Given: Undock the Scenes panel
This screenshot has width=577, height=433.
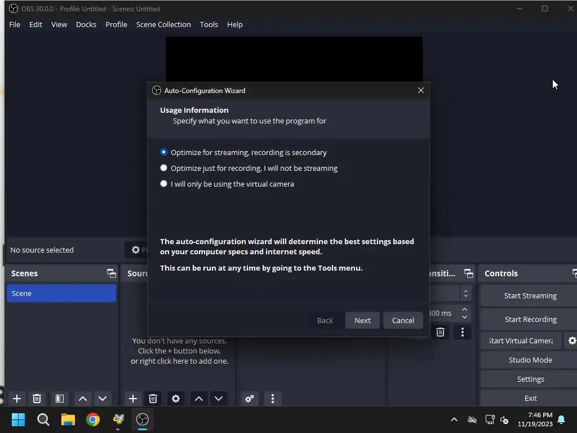Looking at the screenshot, I should point(111,273).
